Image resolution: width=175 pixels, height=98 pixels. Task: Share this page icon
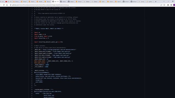(x=161, y=5)
